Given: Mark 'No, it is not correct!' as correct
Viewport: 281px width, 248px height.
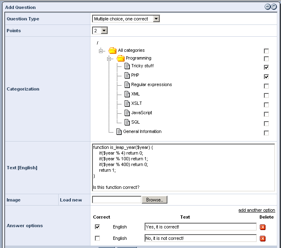Looking at the screenshot, I should coord(97,238).
